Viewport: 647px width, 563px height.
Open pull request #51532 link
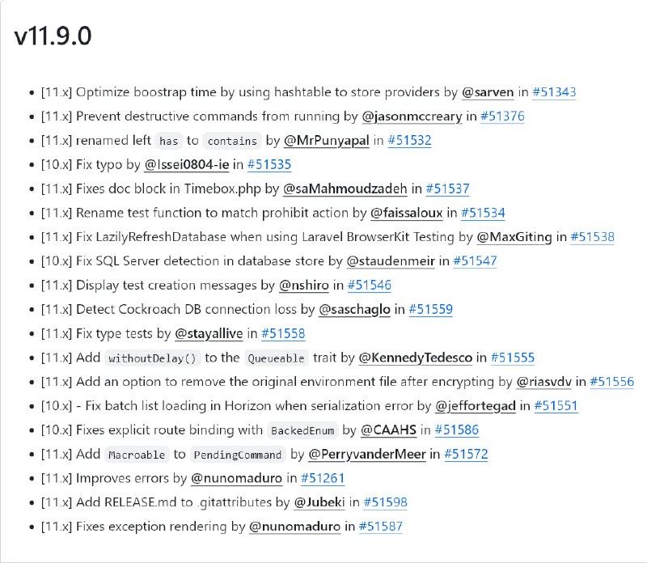tap(410, 140)
